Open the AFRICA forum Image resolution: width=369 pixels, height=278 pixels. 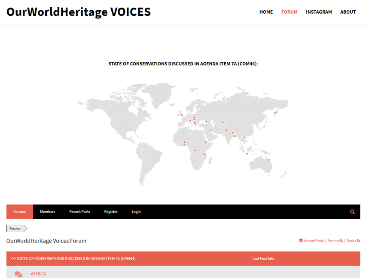click(x=38, y=274)
